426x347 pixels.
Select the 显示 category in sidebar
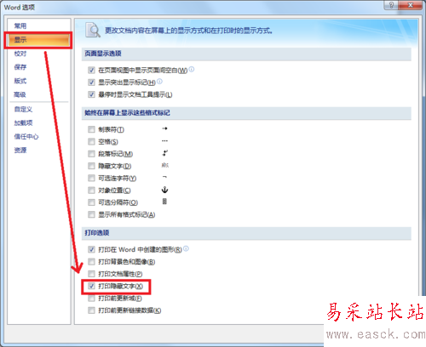point(38,40)
